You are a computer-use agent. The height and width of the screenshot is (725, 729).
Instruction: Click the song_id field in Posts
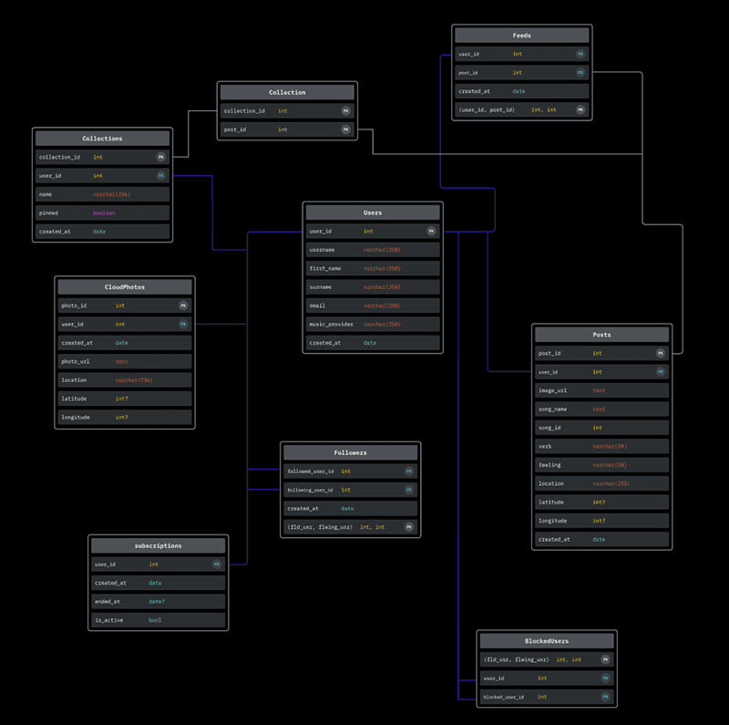[x=602, y=428]
